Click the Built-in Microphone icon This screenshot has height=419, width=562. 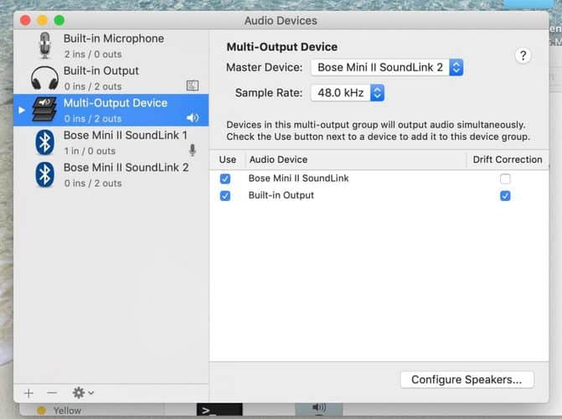[x=44, y=45]
